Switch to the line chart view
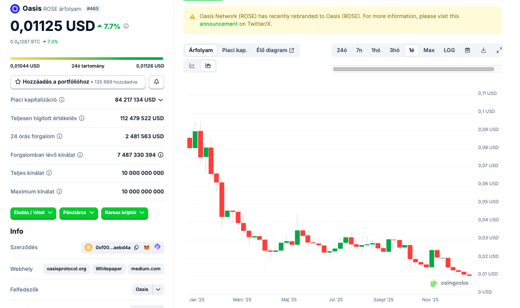Viewport: 520px width, 308px height. (192, 66)
